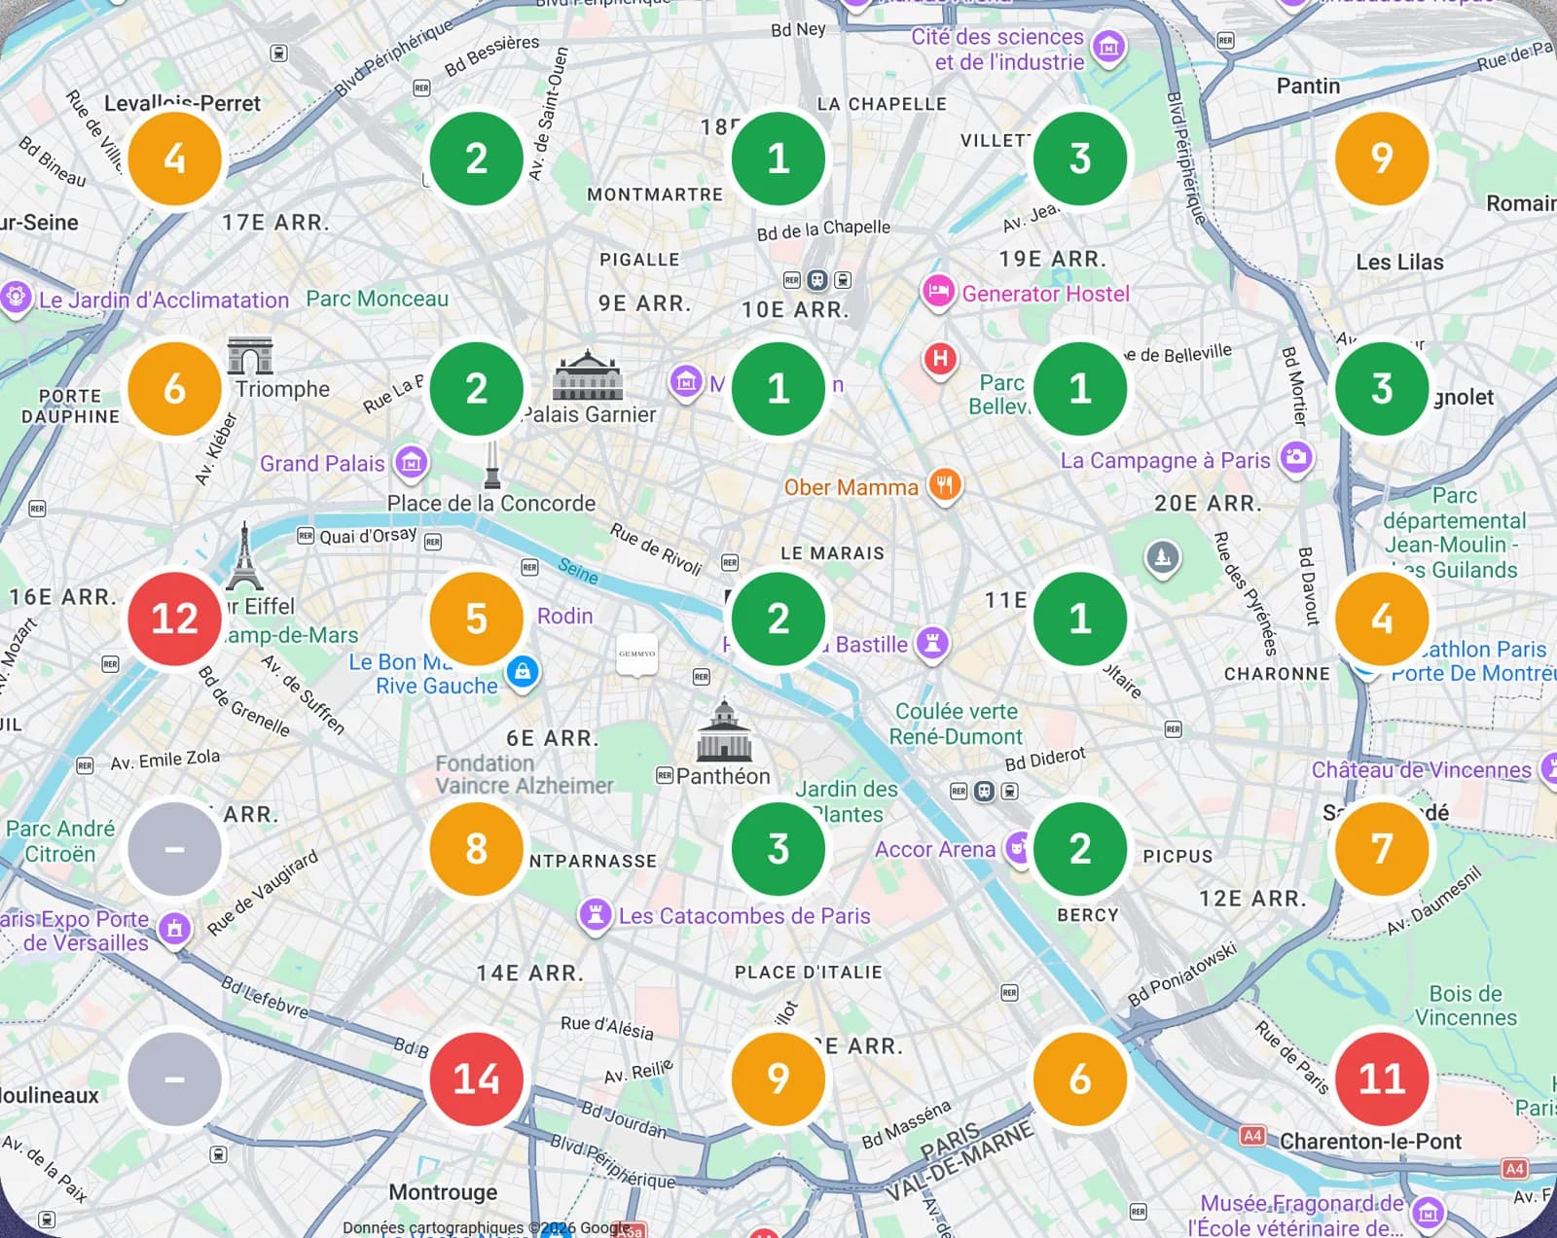Screen dimensions: 1557x1238
Task: Click the orange 9 cluster near Pantin
Action: point(1382,159)
